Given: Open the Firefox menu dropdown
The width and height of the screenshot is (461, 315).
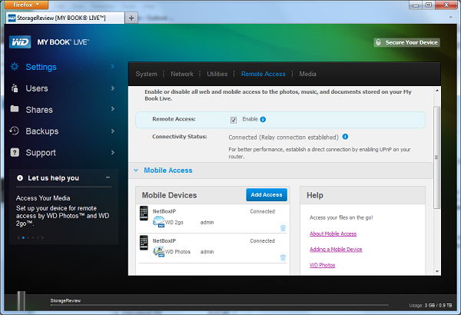Looking at the screenshot, I should [x=26, y=5].
